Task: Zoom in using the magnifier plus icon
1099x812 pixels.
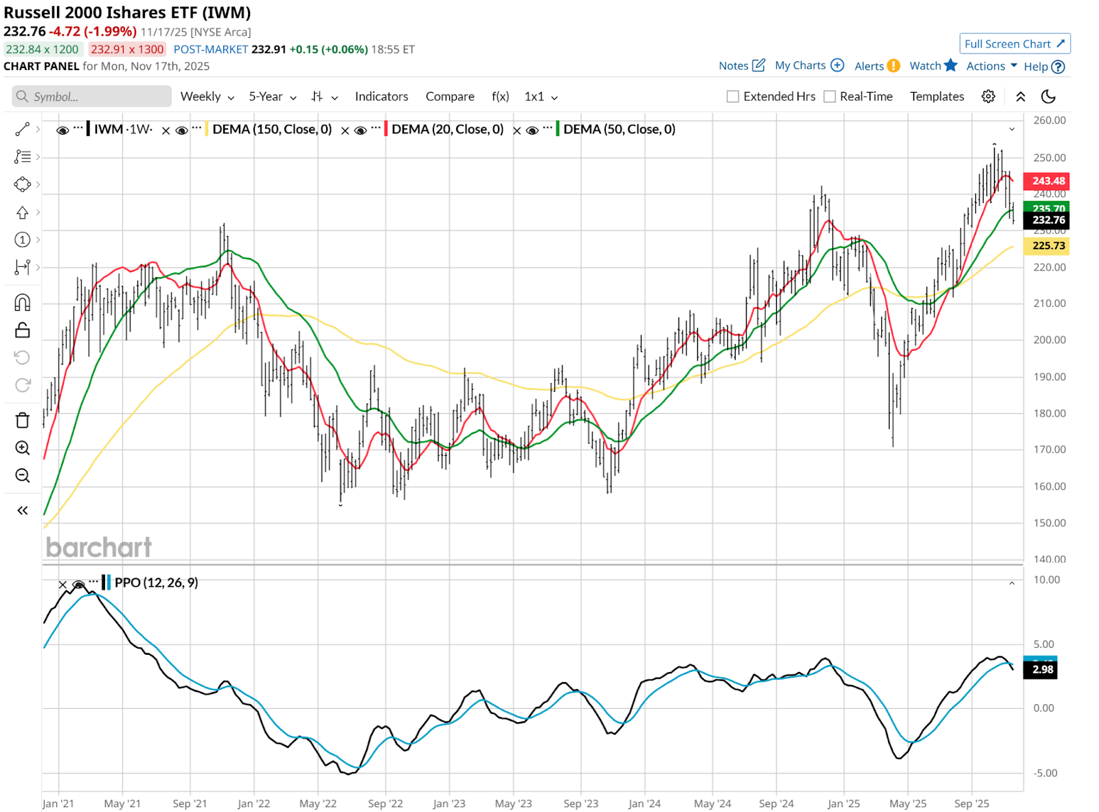Action: pos(22,448)
